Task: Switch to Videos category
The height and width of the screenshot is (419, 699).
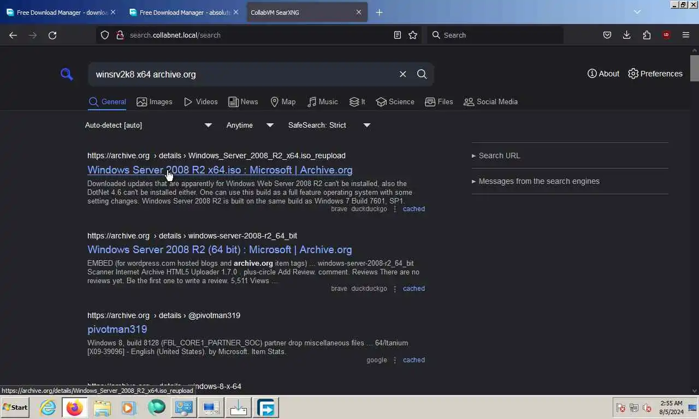Action: pos(200,102)
